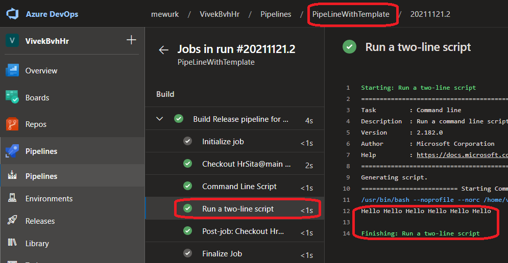Click the 4s duration of Build Release pipeline
Image resolution: width=508 pixels, height=263 pixels.
(x=309, y=120)
